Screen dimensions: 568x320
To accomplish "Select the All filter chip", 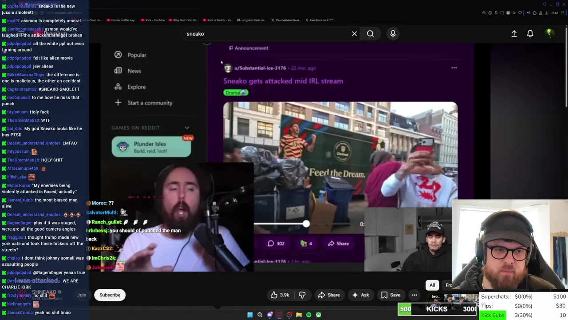I will [x=432, y=285].
